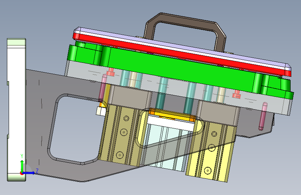
Task: Click the blue Z axis arrow of triad
Action: (x=29, y=173)
